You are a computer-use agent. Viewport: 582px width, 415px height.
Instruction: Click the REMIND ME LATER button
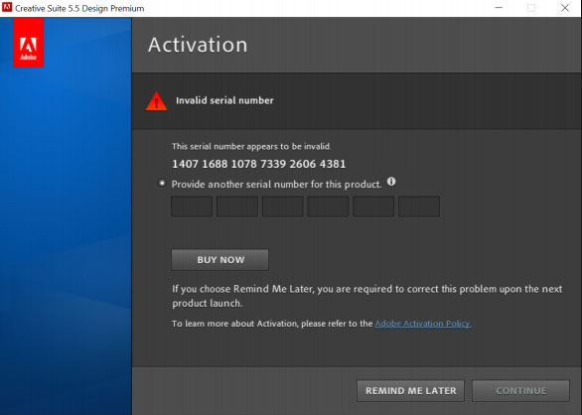[410, 390]
